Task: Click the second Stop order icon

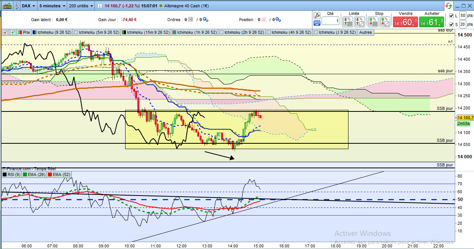Action: coord(385,22)
